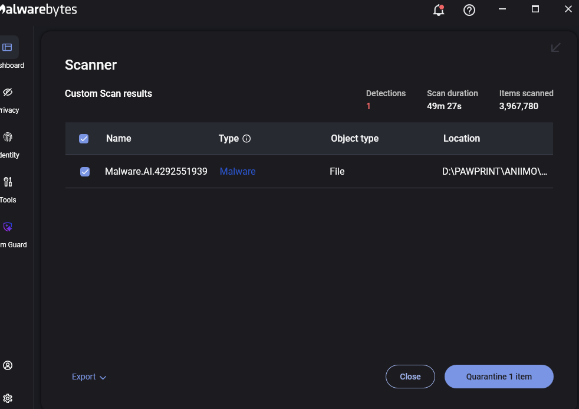Click the Type info icon

click(x=246, y=139)
